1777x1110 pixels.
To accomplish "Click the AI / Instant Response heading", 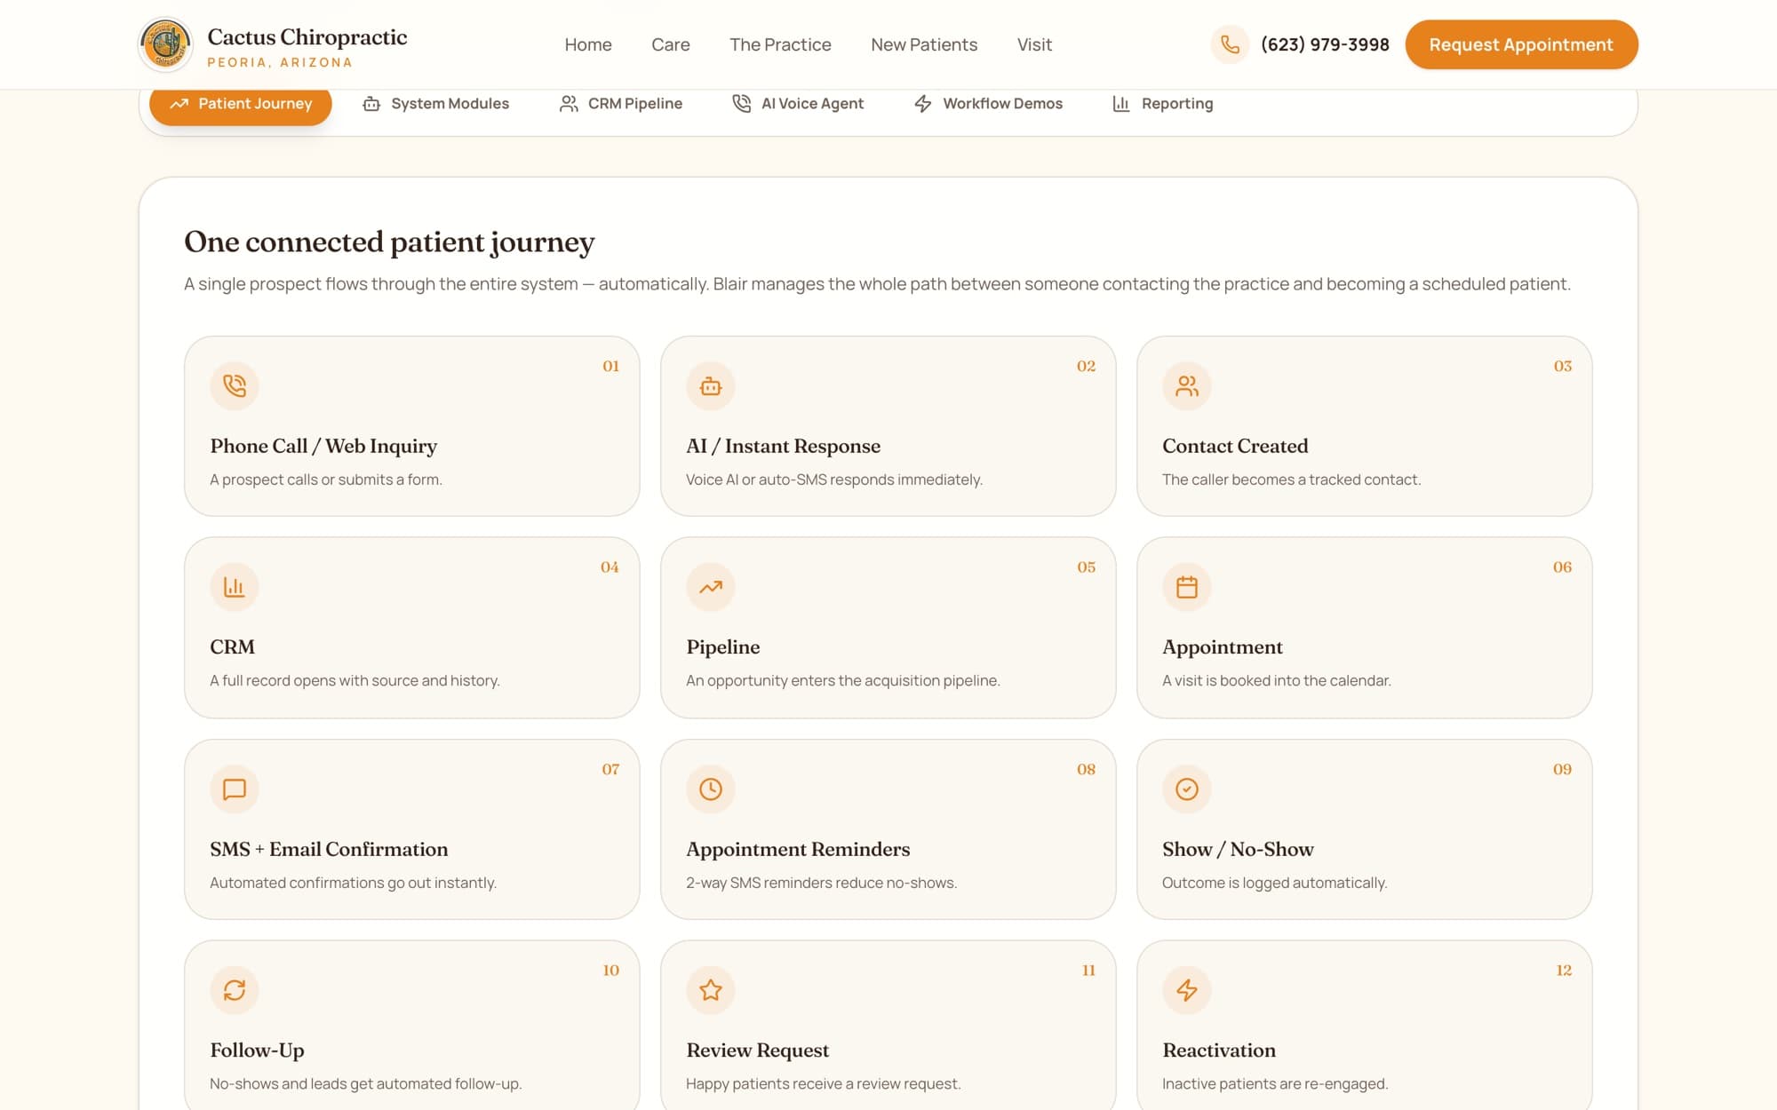I will point(784,446).
